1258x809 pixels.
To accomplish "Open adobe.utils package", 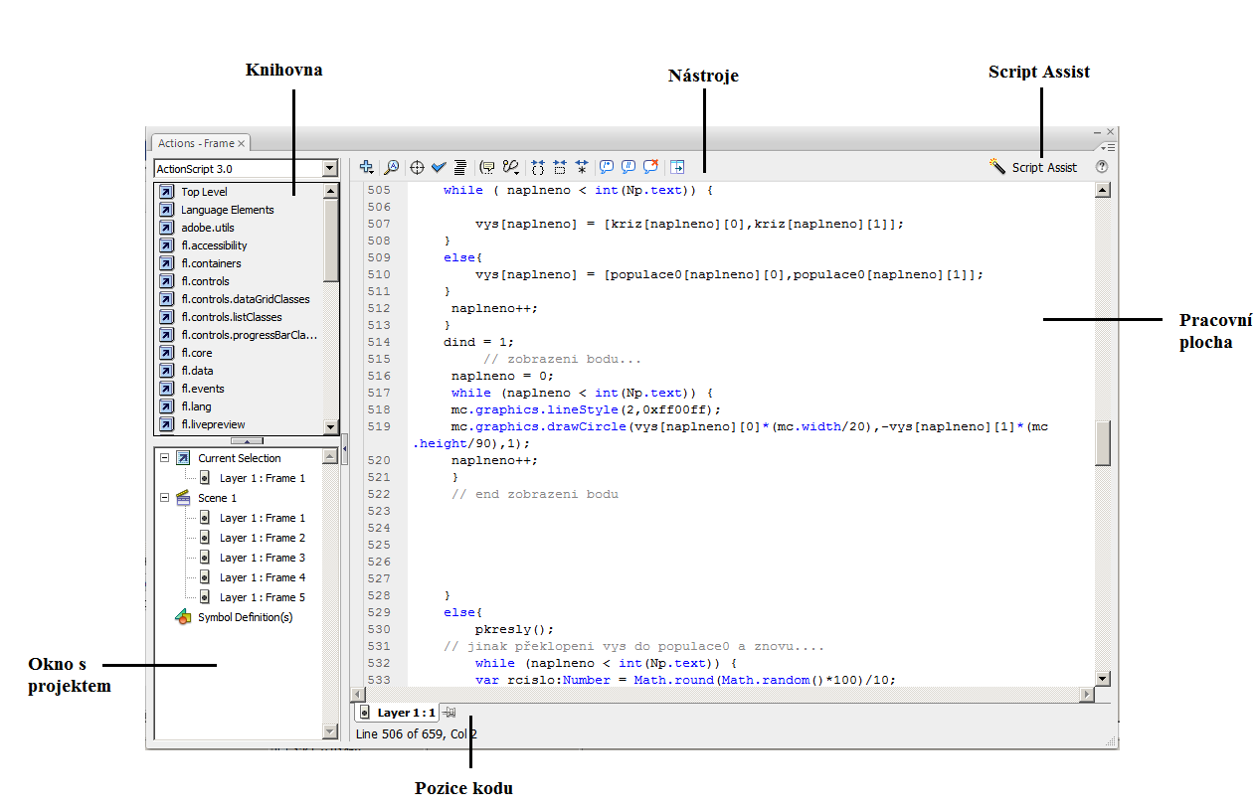I will click(x=208, y=228).
